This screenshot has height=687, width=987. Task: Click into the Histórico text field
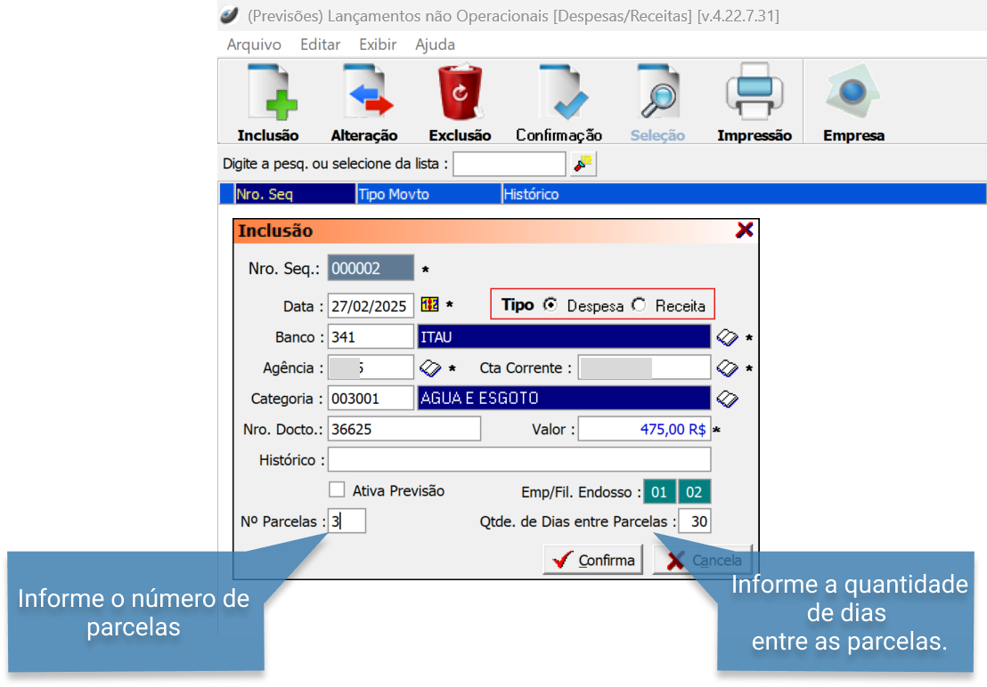click(x=518, y=460)
